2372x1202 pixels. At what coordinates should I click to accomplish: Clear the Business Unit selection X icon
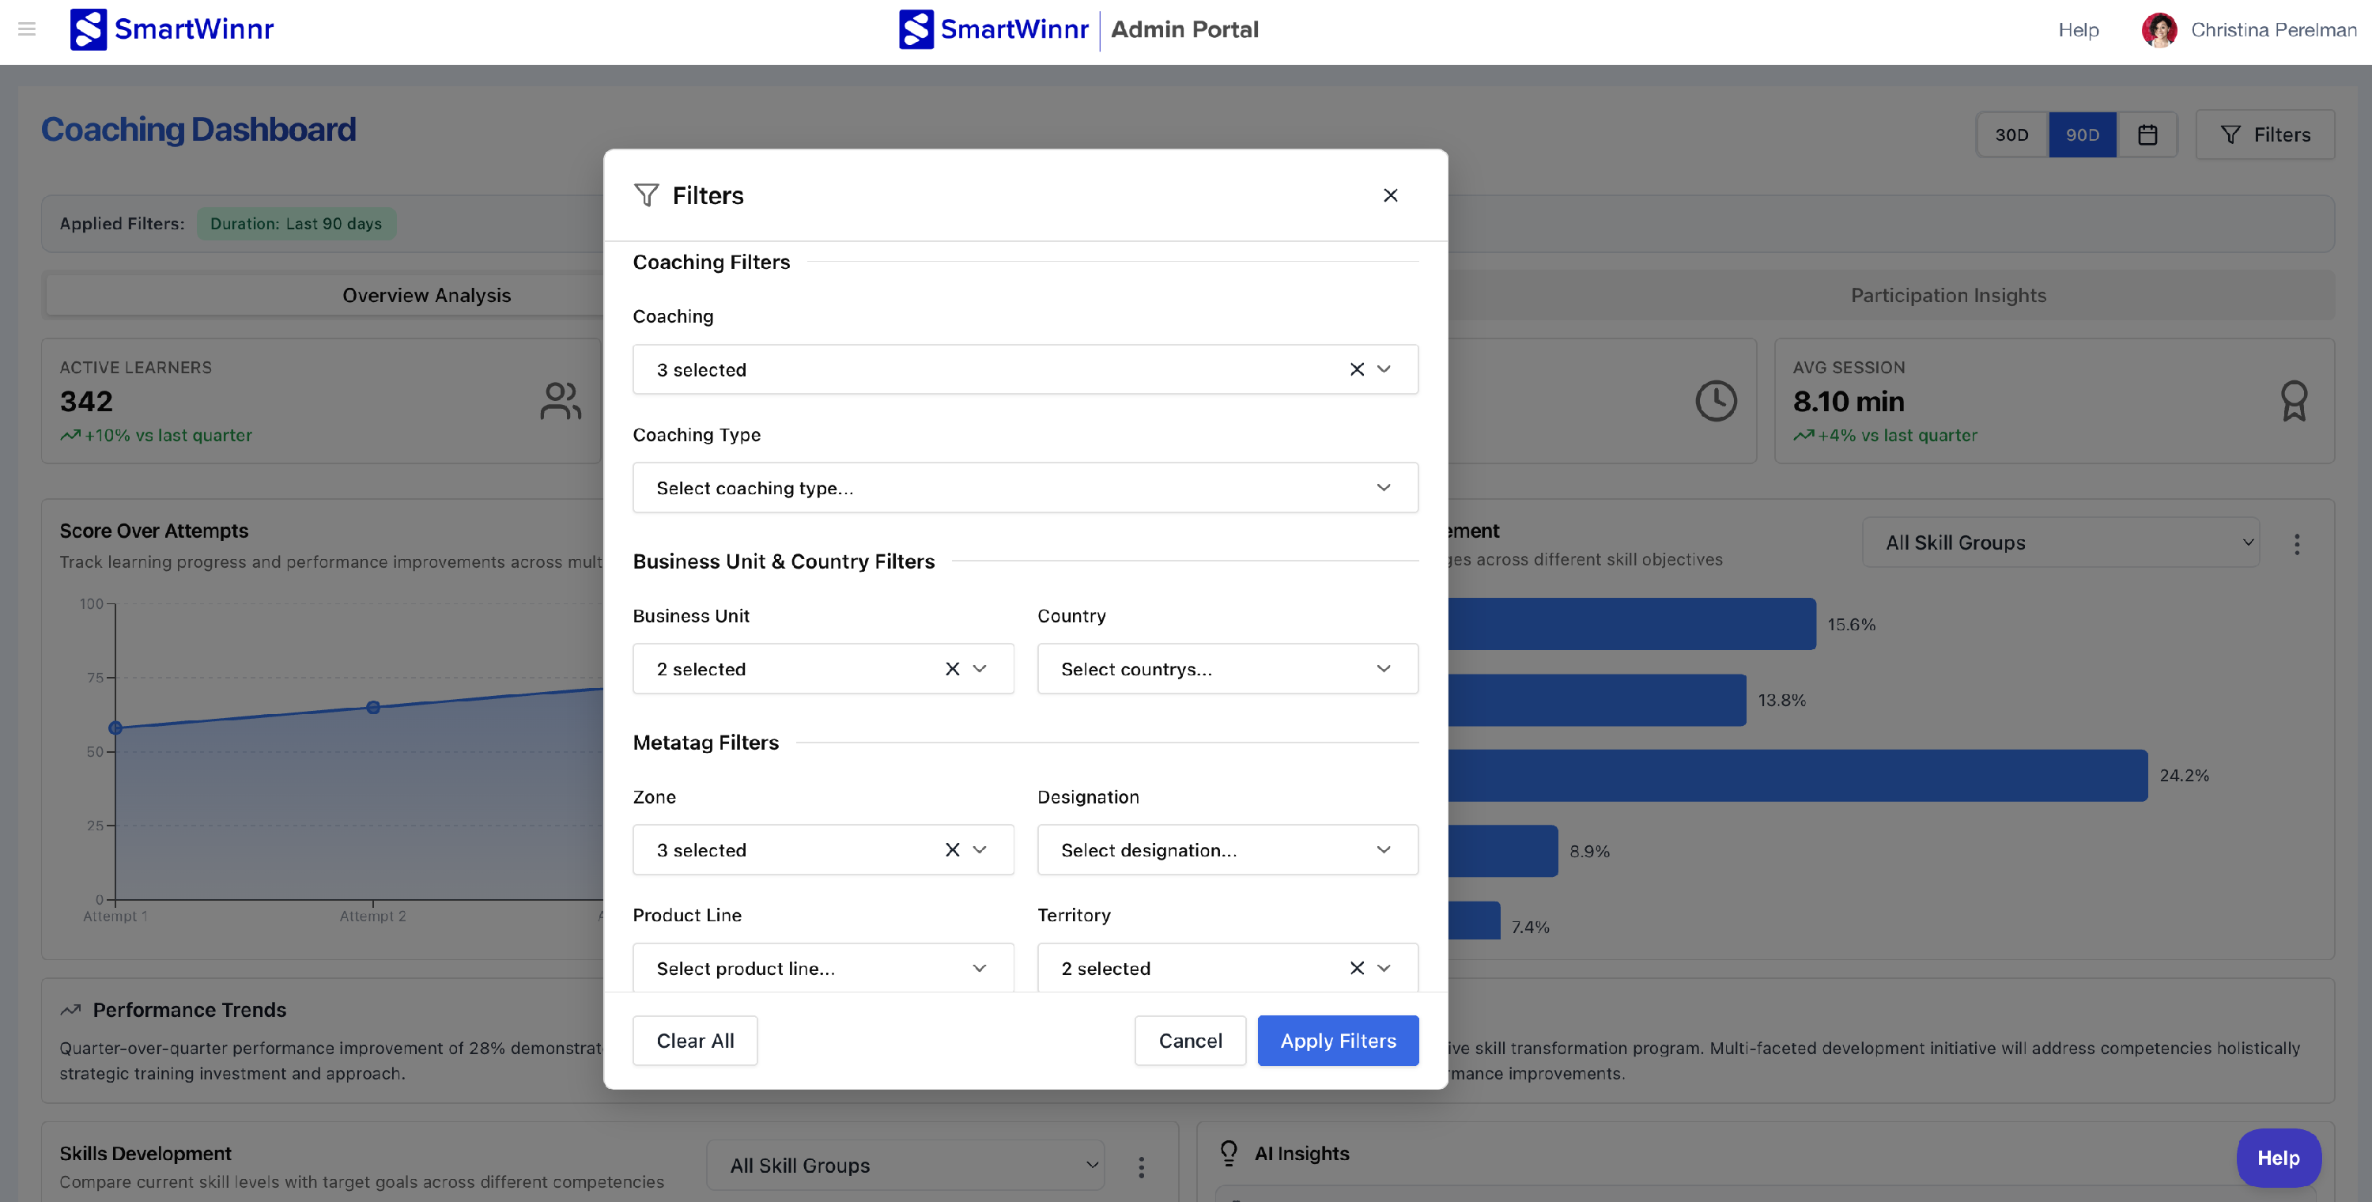point(952,669)
